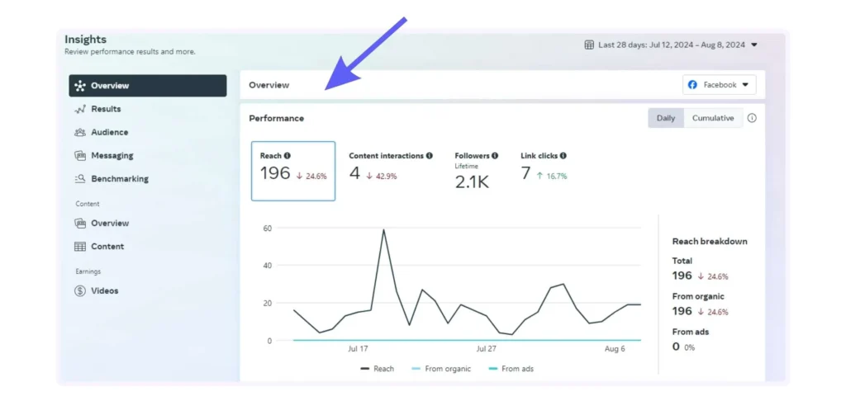Click the info icon next to Reach
The image size is (846, 415).
pos(288,156)
